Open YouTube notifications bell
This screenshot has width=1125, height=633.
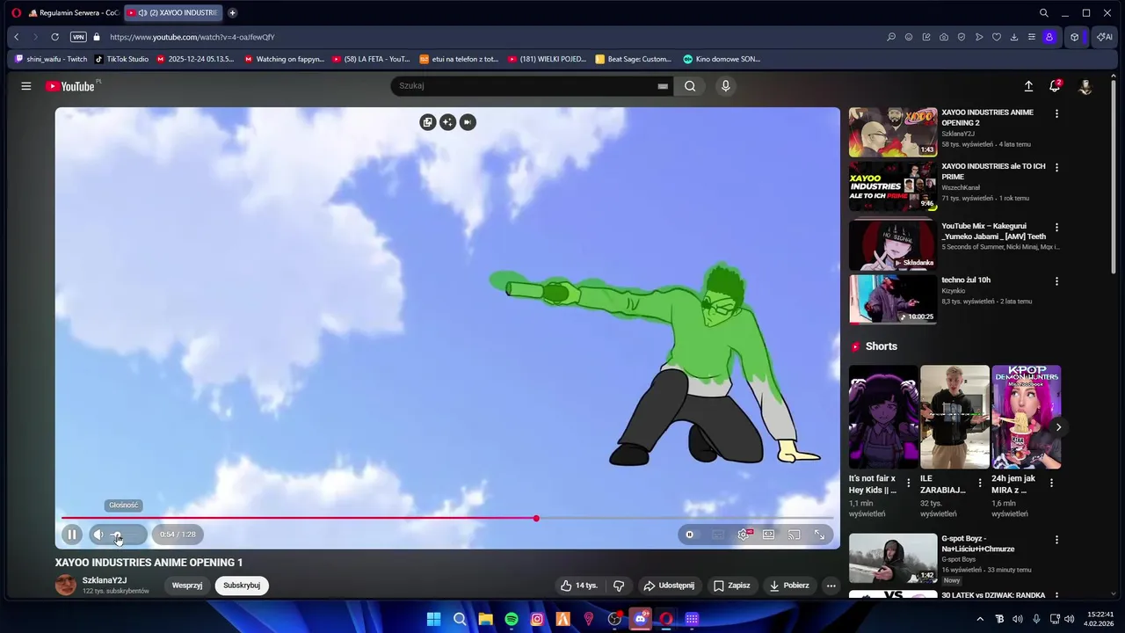(x=1055, y=86)
